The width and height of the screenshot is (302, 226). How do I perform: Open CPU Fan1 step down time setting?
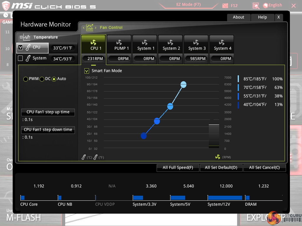click(x=48, y=130)
